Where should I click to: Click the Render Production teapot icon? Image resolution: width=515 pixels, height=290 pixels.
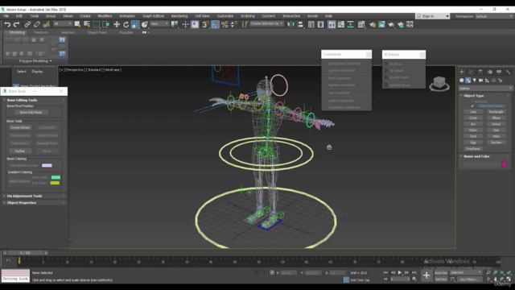coord(391,24)
